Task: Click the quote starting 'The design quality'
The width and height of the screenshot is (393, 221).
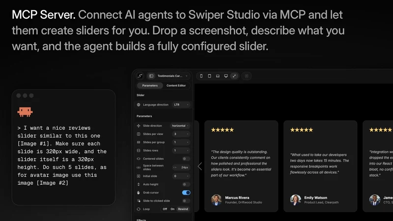Action: (241, 164)
